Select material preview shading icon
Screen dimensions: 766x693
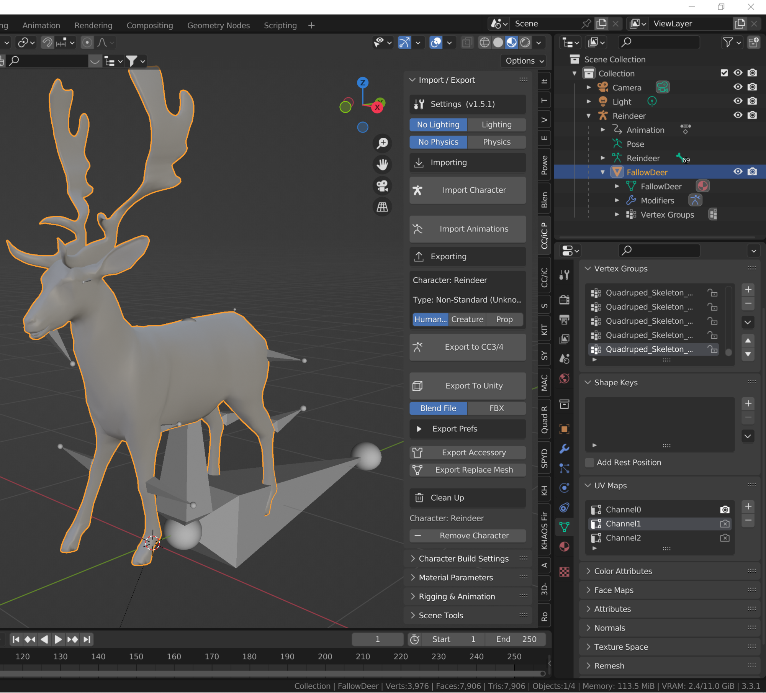(x=512, y=43)
